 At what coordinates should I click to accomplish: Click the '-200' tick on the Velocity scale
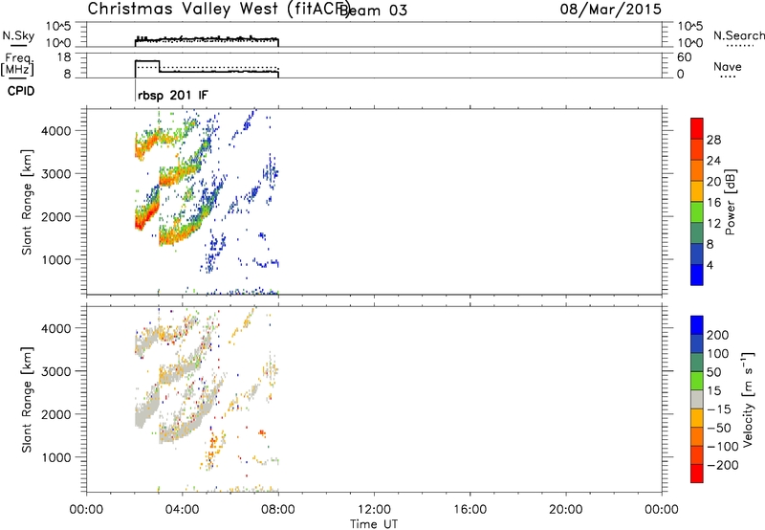(723, 465)
